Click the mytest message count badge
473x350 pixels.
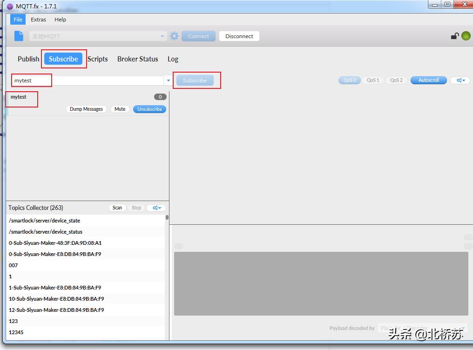160,97
